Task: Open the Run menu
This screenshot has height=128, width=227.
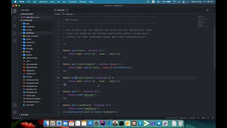Action: (x=64, y=2)
